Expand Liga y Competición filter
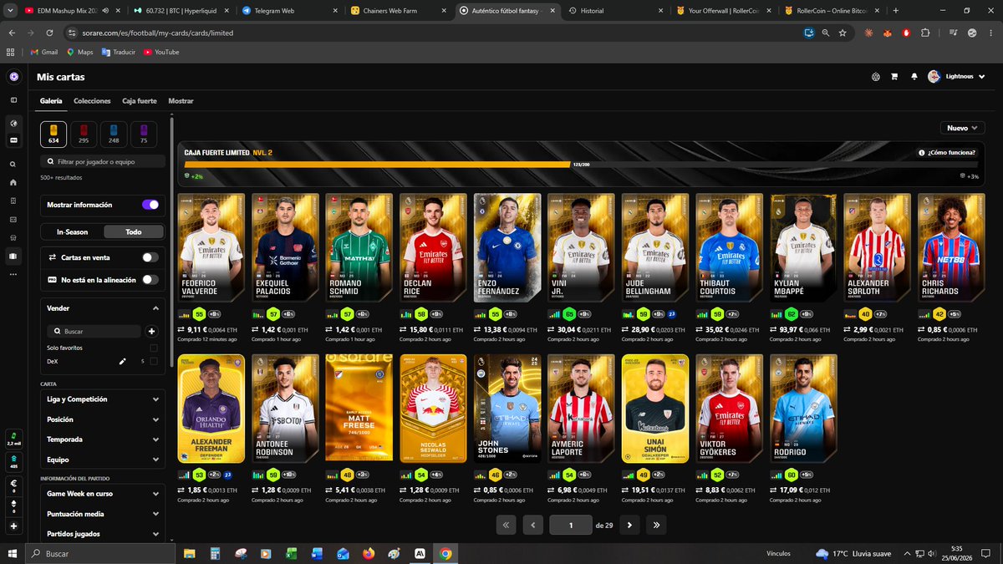 pyautogui.click(x=102, y=399)
